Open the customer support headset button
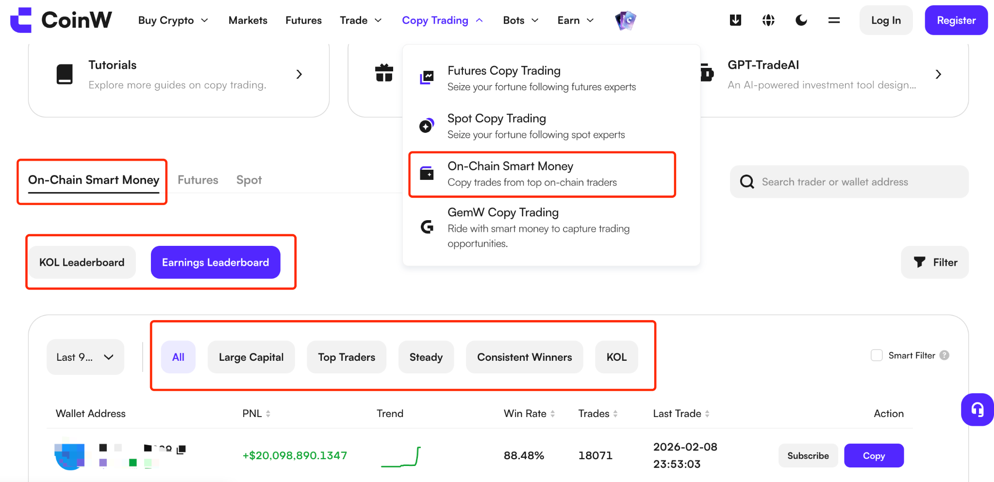Image resolution: width=994 pixels, height=482 pixels. point(977,410)
